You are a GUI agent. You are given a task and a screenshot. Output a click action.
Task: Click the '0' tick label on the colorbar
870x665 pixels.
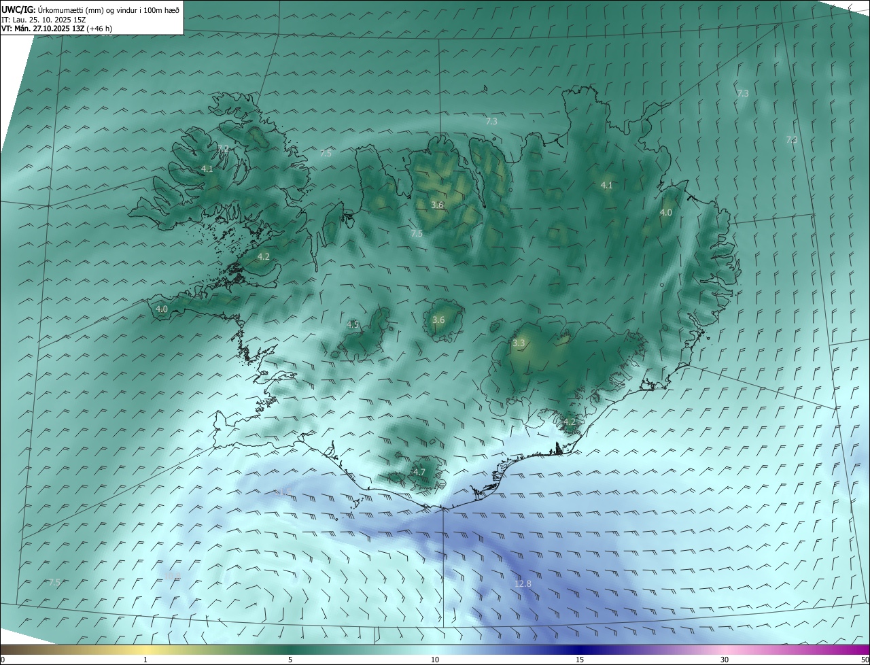click(x=3, y=660)
